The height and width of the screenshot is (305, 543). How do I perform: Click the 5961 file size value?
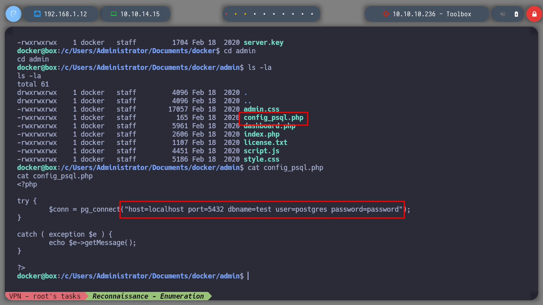(x=180, y=126)
